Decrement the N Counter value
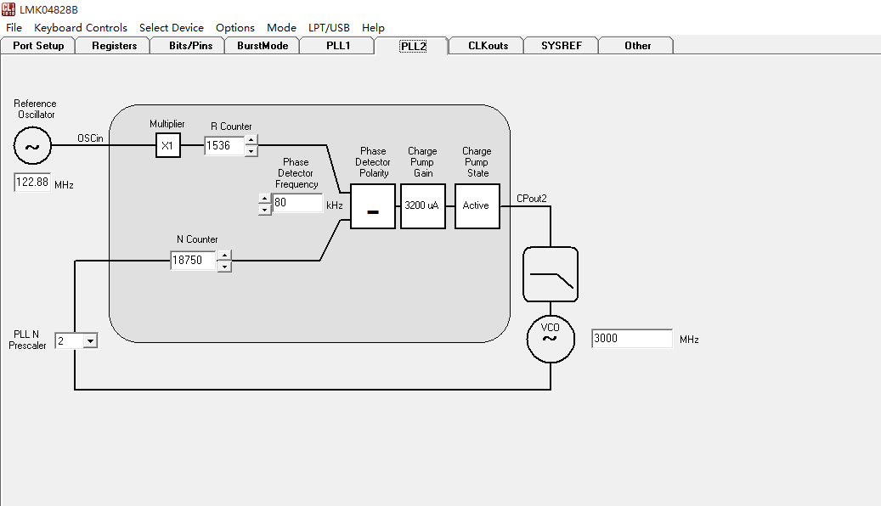The image size is (881, 506). 224,267
